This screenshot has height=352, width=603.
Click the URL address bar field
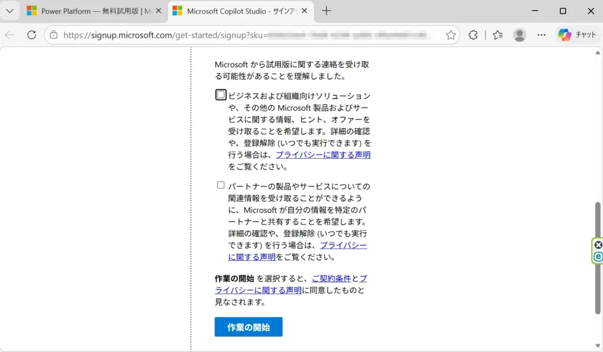(x=247, y=35)
